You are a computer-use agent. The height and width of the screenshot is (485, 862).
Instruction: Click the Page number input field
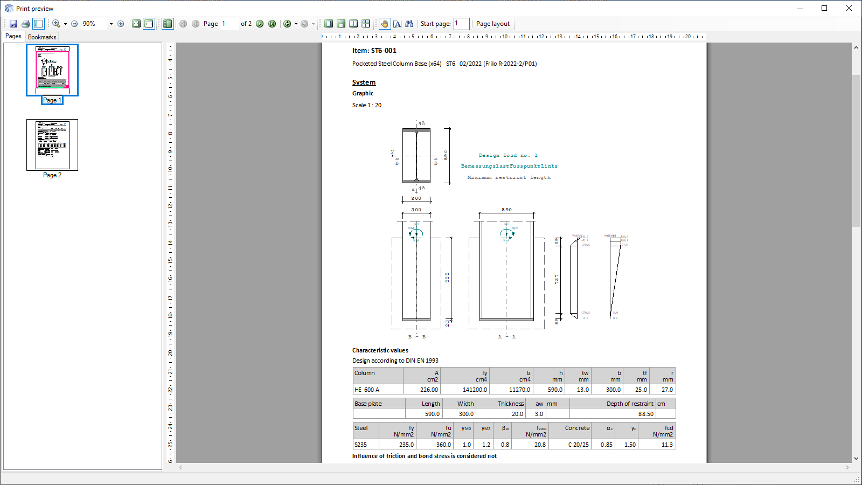tap(229, 24)
